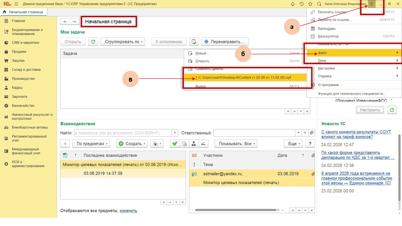
Task: Click the back navigation arrow
Action: pyautogui.click(x=65, y=21)
